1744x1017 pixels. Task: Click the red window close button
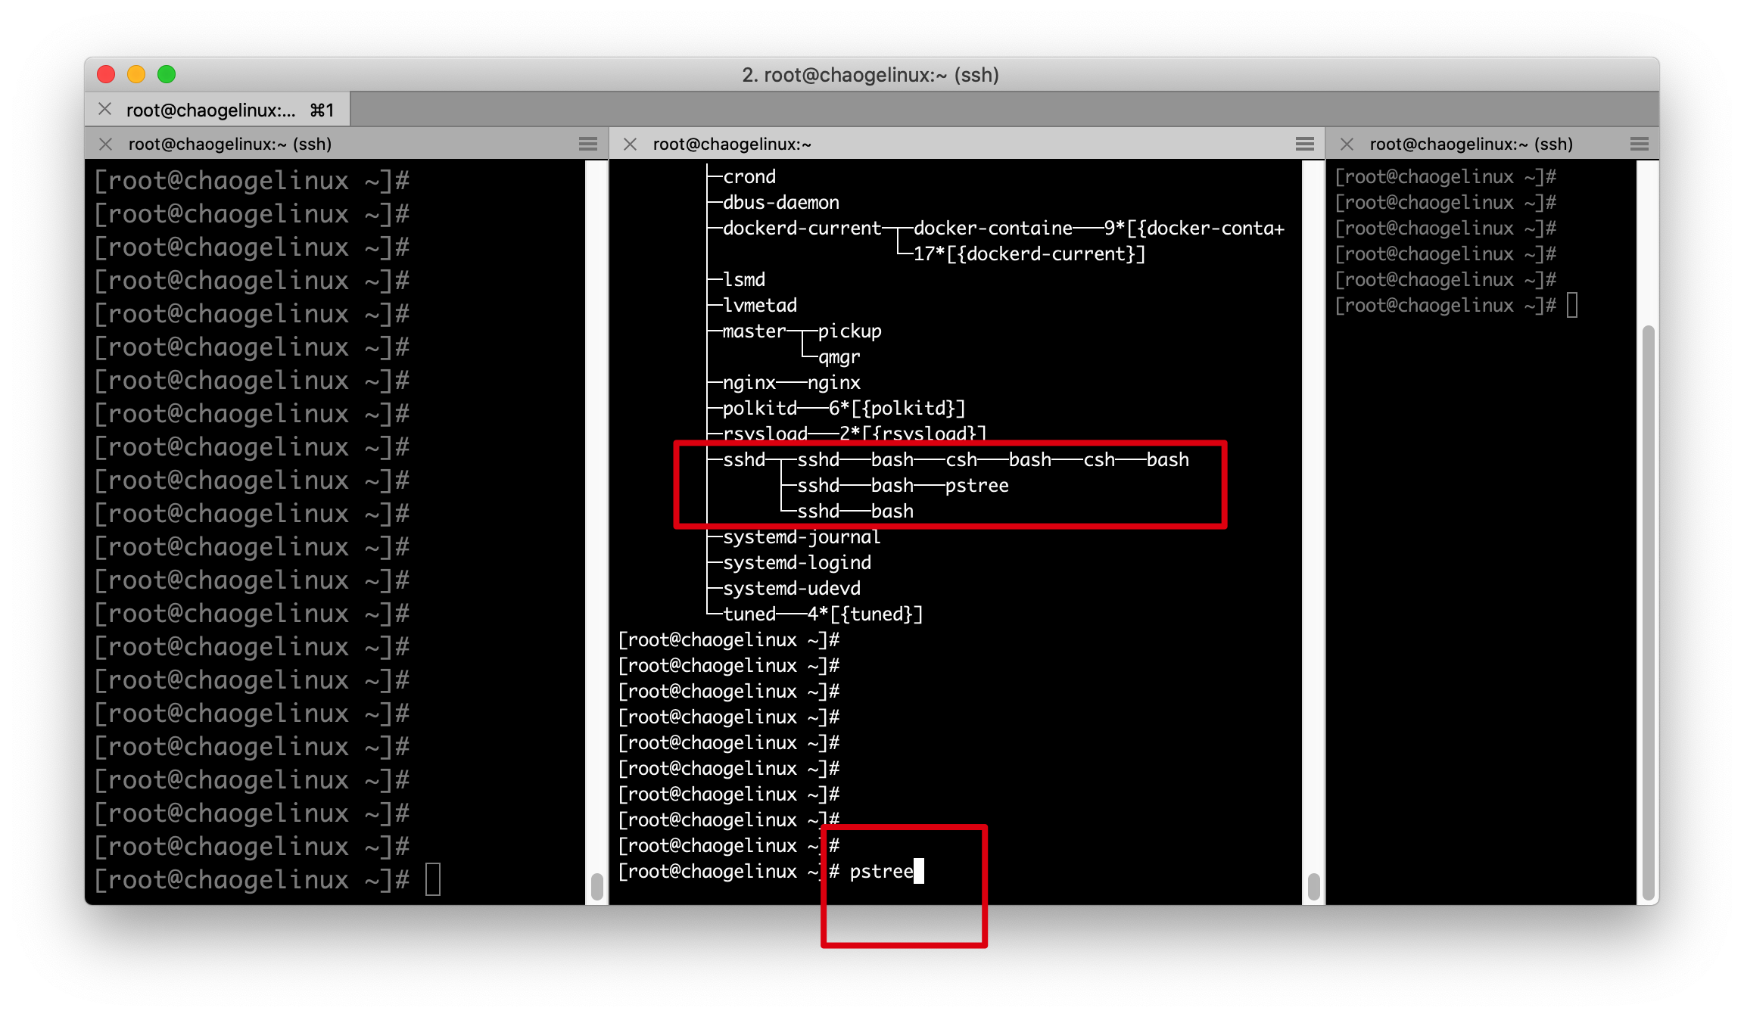(106, 74)
